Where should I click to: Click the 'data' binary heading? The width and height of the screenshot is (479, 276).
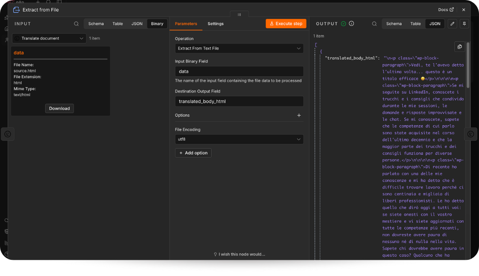(x=19, y=52)
